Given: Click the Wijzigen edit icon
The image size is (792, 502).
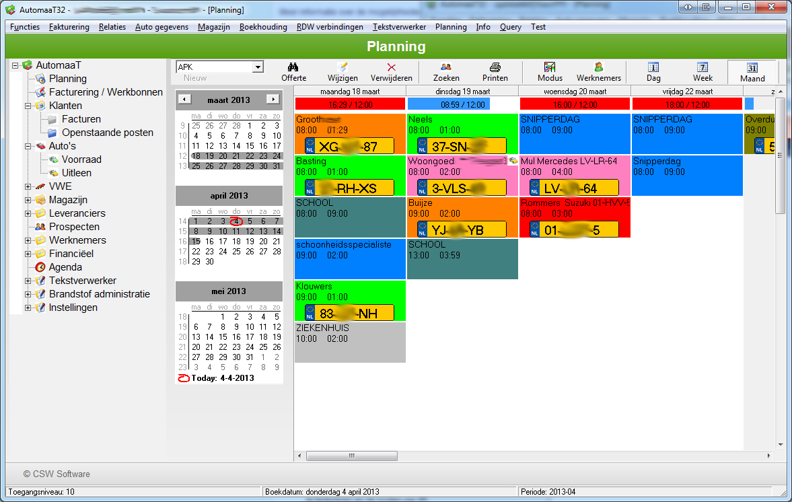Looking at the screenshot, I should (343, 67).
